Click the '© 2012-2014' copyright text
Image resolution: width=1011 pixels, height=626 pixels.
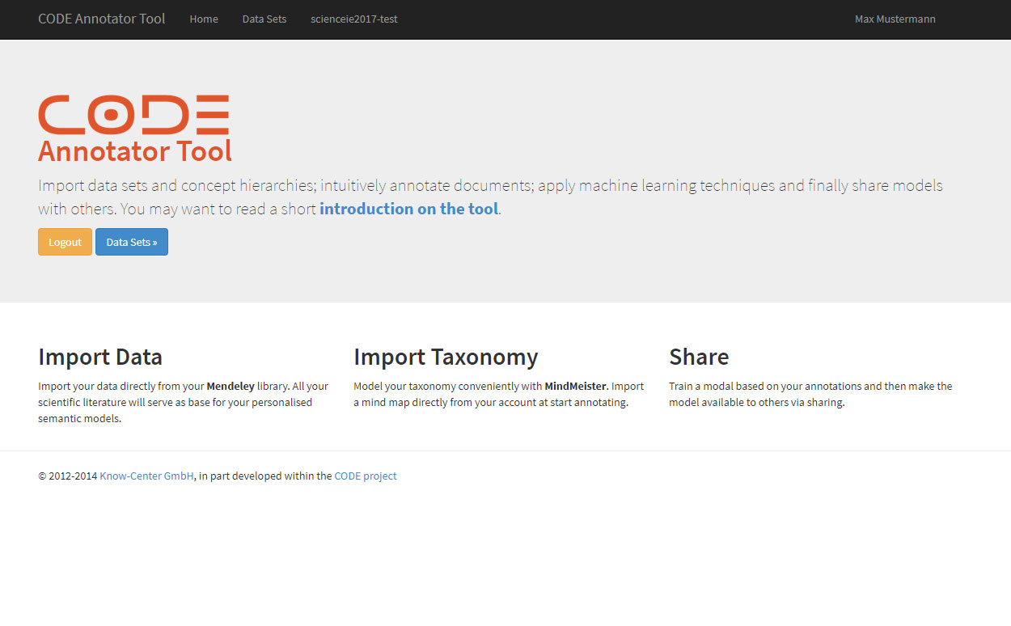pos(68,476)
